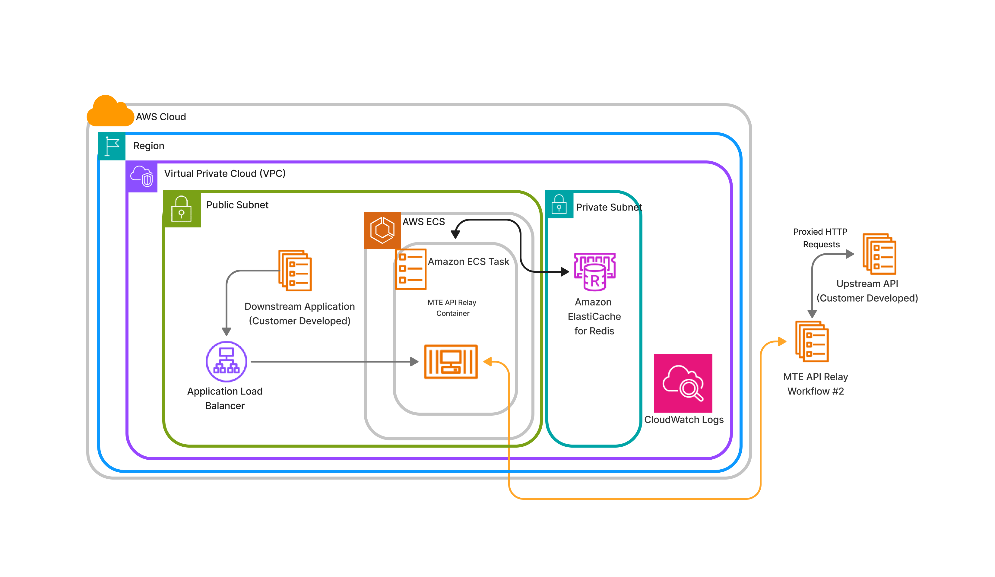Select 'Virtual Private Cloud (VPC)' text
This screenshot has width=995, height=577.
225,173
